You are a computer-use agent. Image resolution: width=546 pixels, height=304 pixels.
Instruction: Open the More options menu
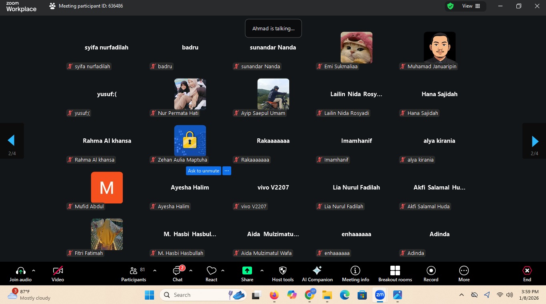point(464,274)
